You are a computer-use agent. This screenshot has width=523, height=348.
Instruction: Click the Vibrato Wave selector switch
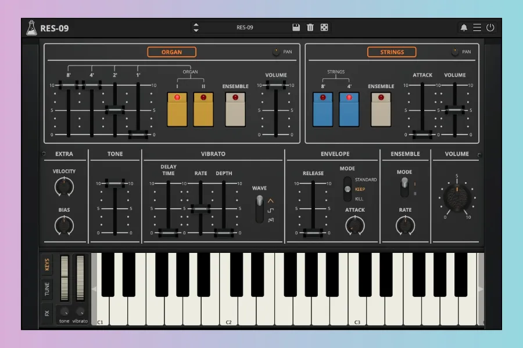tap(259, 209)
